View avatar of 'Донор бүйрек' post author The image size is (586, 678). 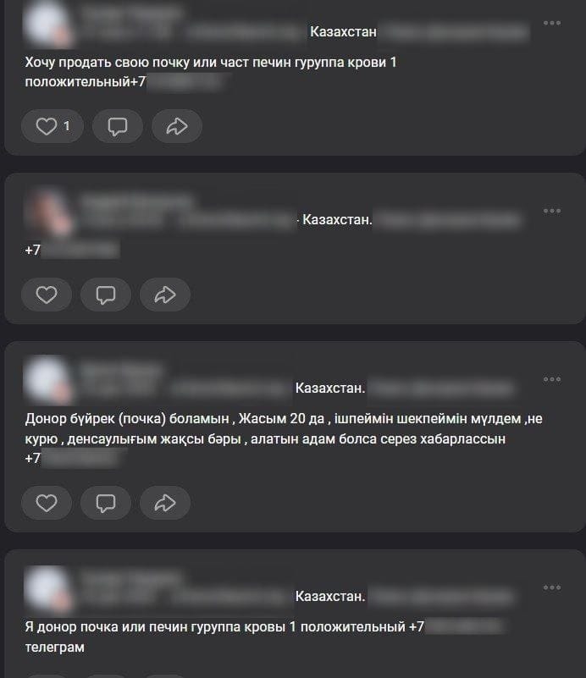(x=47, y=380)
